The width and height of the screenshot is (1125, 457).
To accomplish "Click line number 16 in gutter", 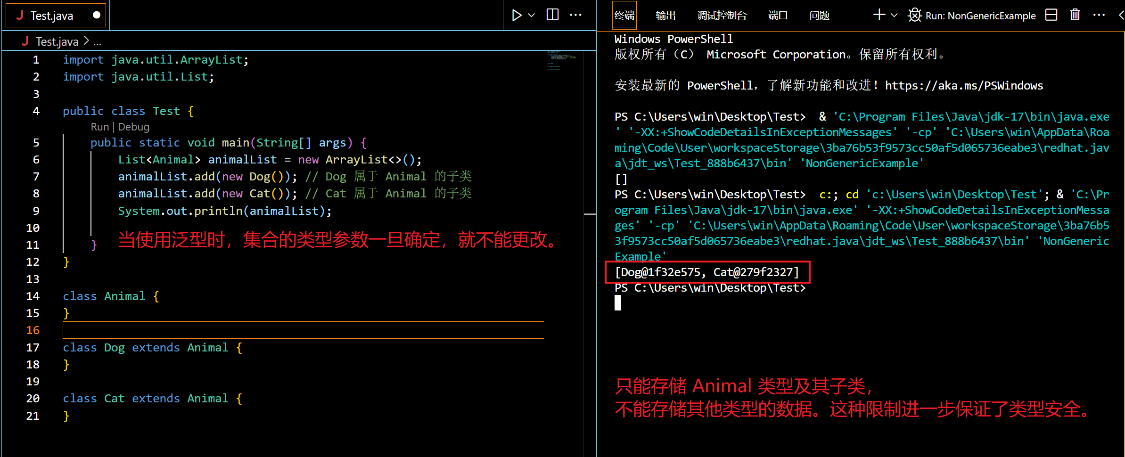I will (x=33, y=330).
